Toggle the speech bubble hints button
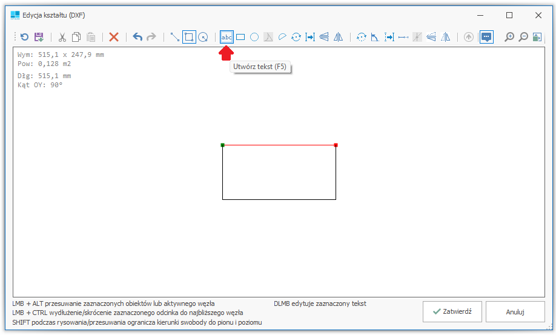The image size is (556, 335). click(x=486, y=37)
